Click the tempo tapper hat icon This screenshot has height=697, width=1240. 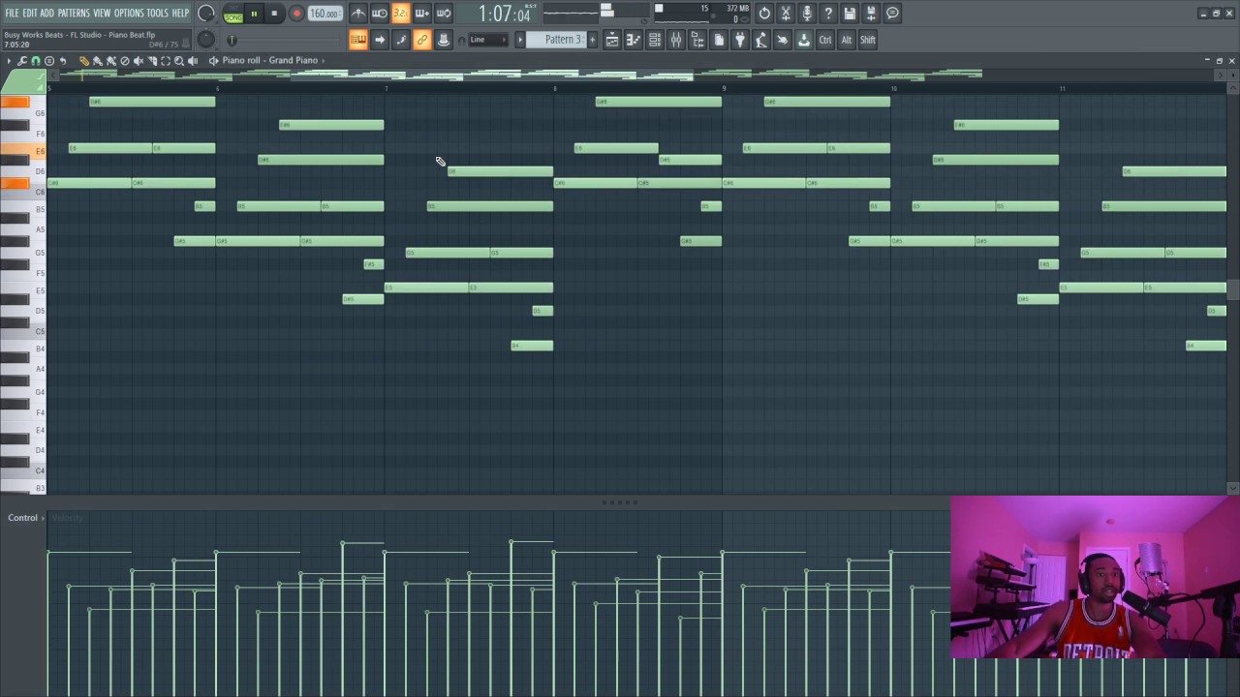[444, 40]
